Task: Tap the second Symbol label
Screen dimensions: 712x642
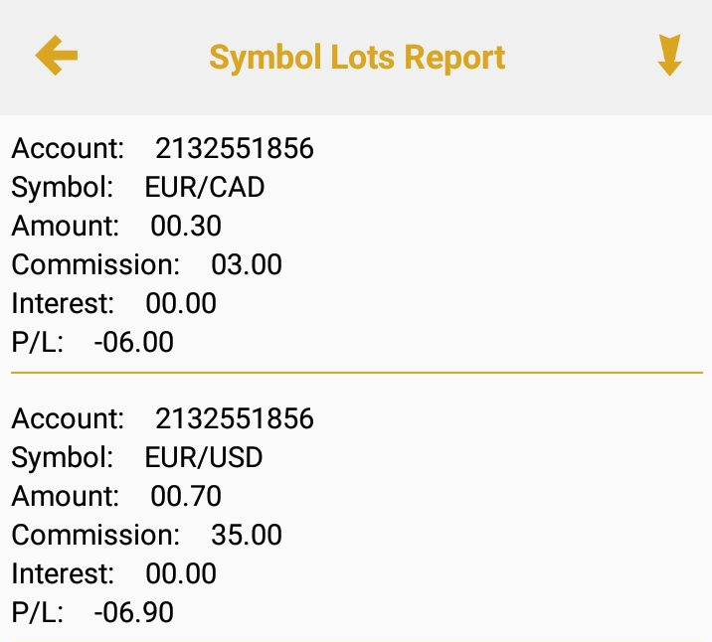Action: pyautogui.click(x=63, y=457)
